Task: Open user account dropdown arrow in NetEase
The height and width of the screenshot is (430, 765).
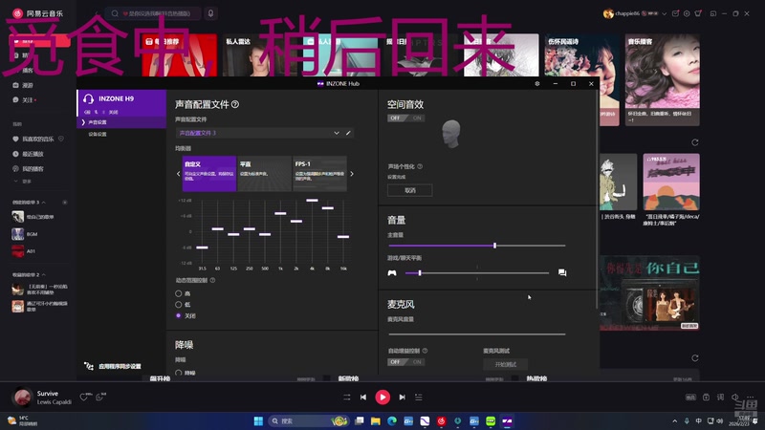Action: click(x=664, y=13)
